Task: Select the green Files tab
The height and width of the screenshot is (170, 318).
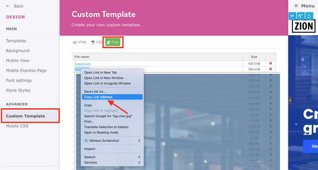Action: pos(113,42)
